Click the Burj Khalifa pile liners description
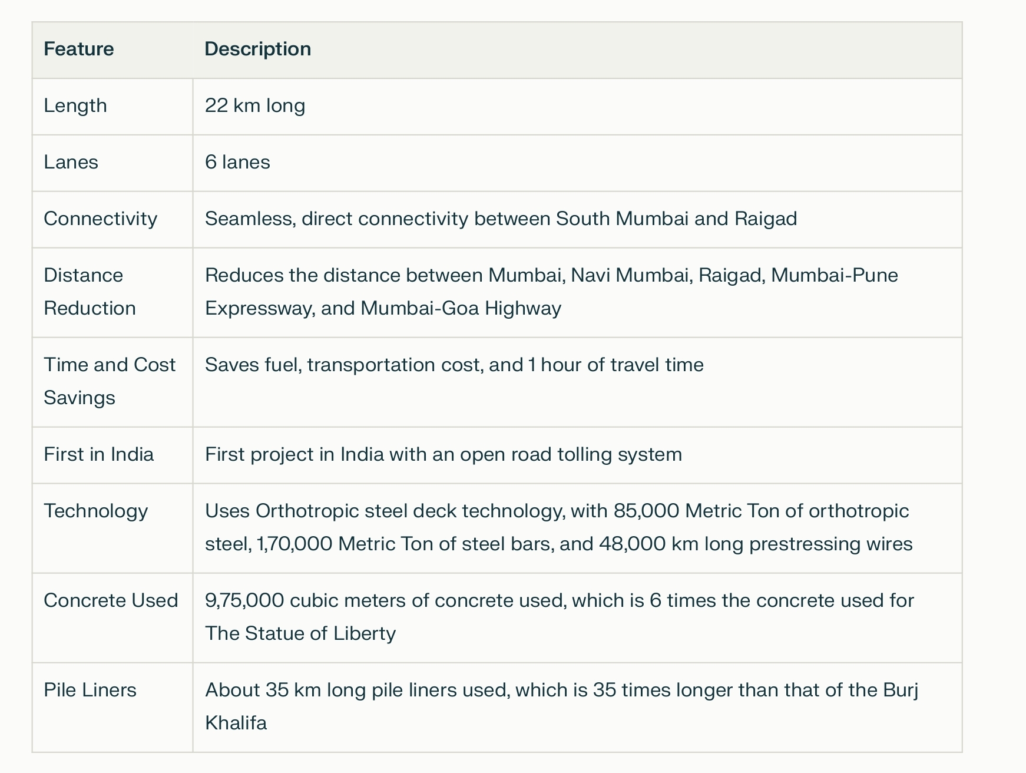 pos(562,706)
